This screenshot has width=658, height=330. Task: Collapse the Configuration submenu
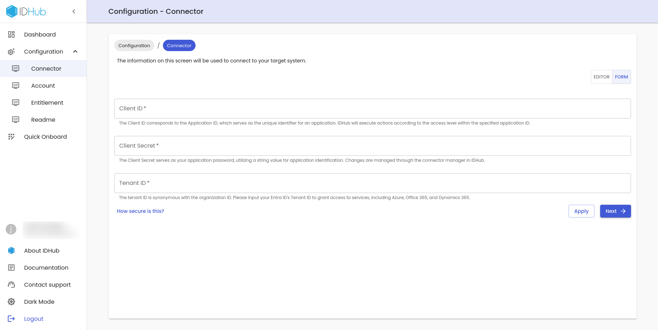(x=75, y=51)
